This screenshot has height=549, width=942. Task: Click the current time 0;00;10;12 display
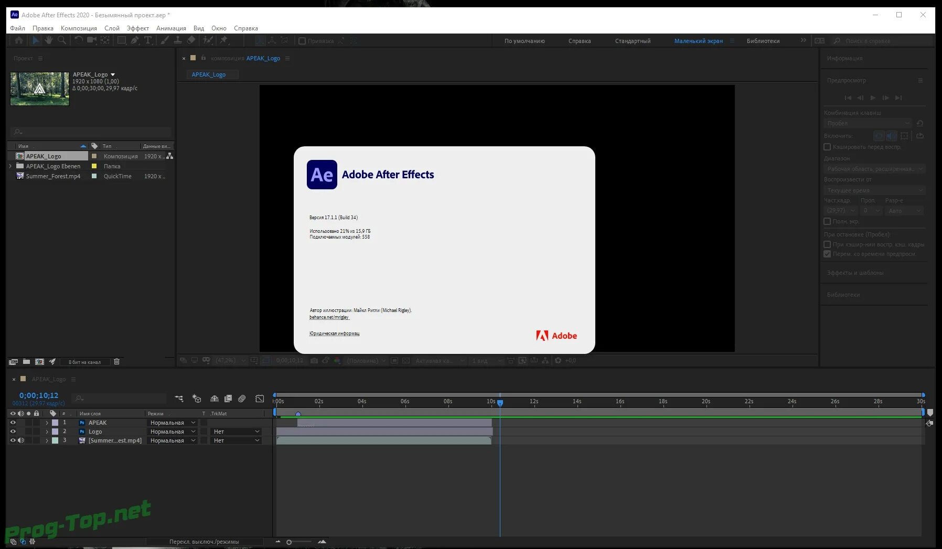click(x=39, y=395)
